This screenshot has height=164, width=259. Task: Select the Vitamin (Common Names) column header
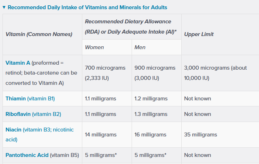(x=43, y=34)
